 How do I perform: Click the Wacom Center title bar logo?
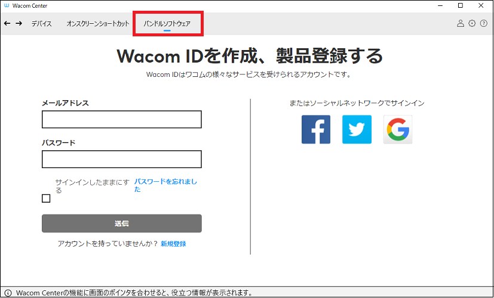click(x=7, y=5)
